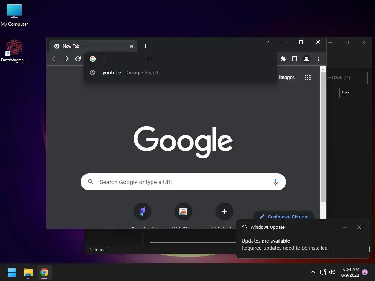Close the New Tab tab
Viewport: 375px width, 281px height.
[131, 46]
